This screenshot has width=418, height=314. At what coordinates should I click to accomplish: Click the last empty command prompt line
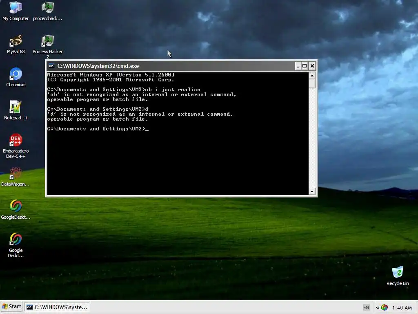coord(98,129)
